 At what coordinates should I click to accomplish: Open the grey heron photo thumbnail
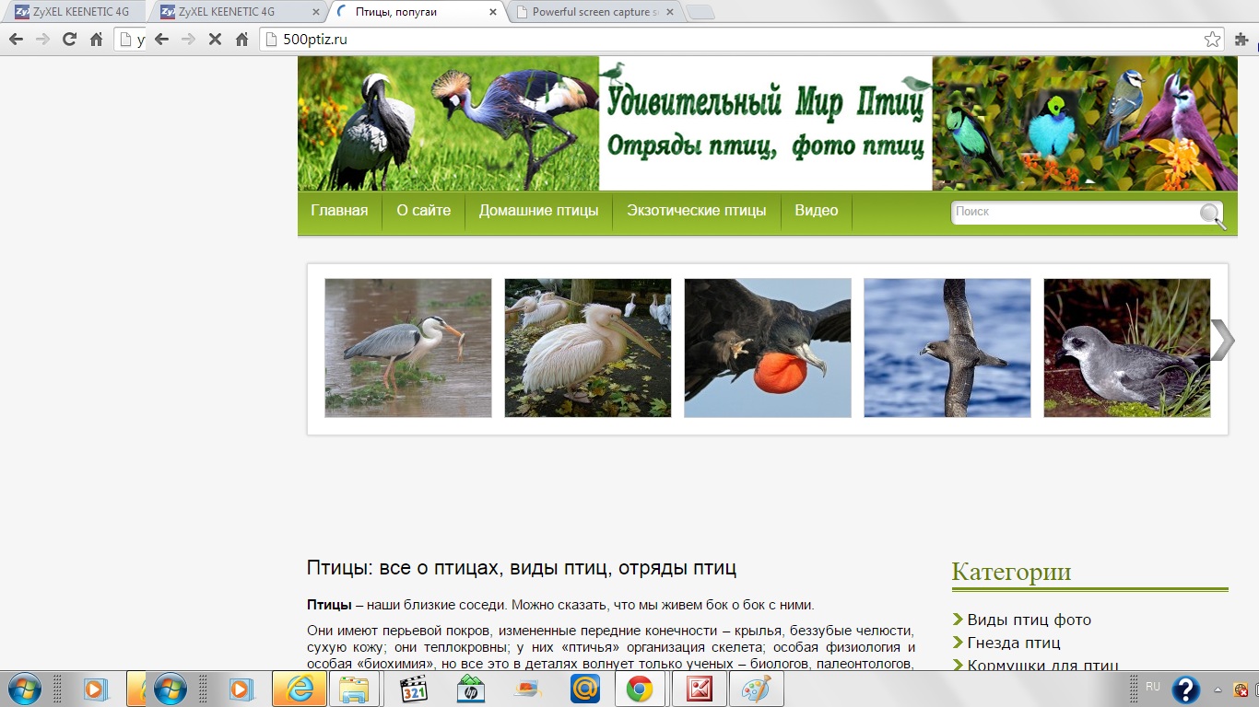point(408,348)
